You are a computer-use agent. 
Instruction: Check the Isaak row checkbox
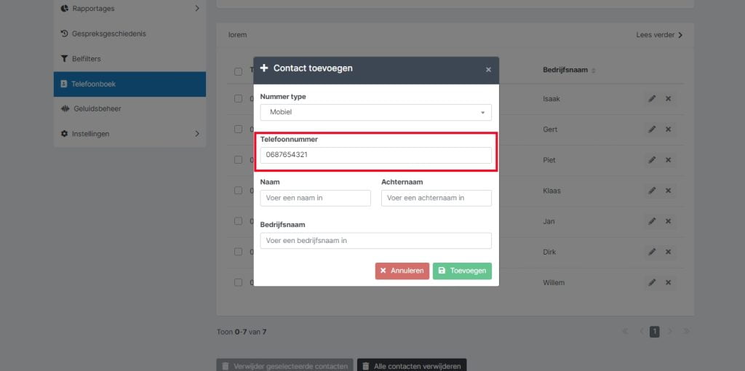238,99
